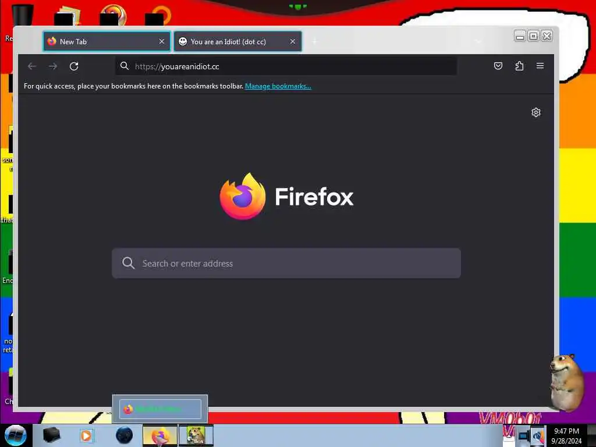Open the Extensions puzzle icon
The width and height of the screenshot is (596, 447).
519,66
